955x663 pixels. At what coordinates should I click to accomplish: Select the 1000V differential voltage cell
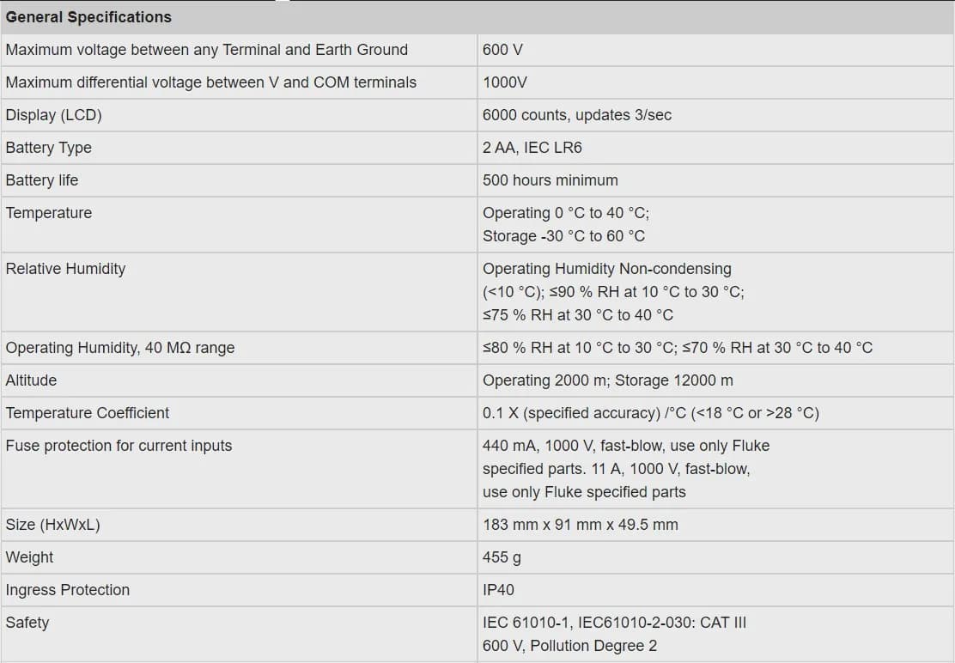(x=505, y=82)
